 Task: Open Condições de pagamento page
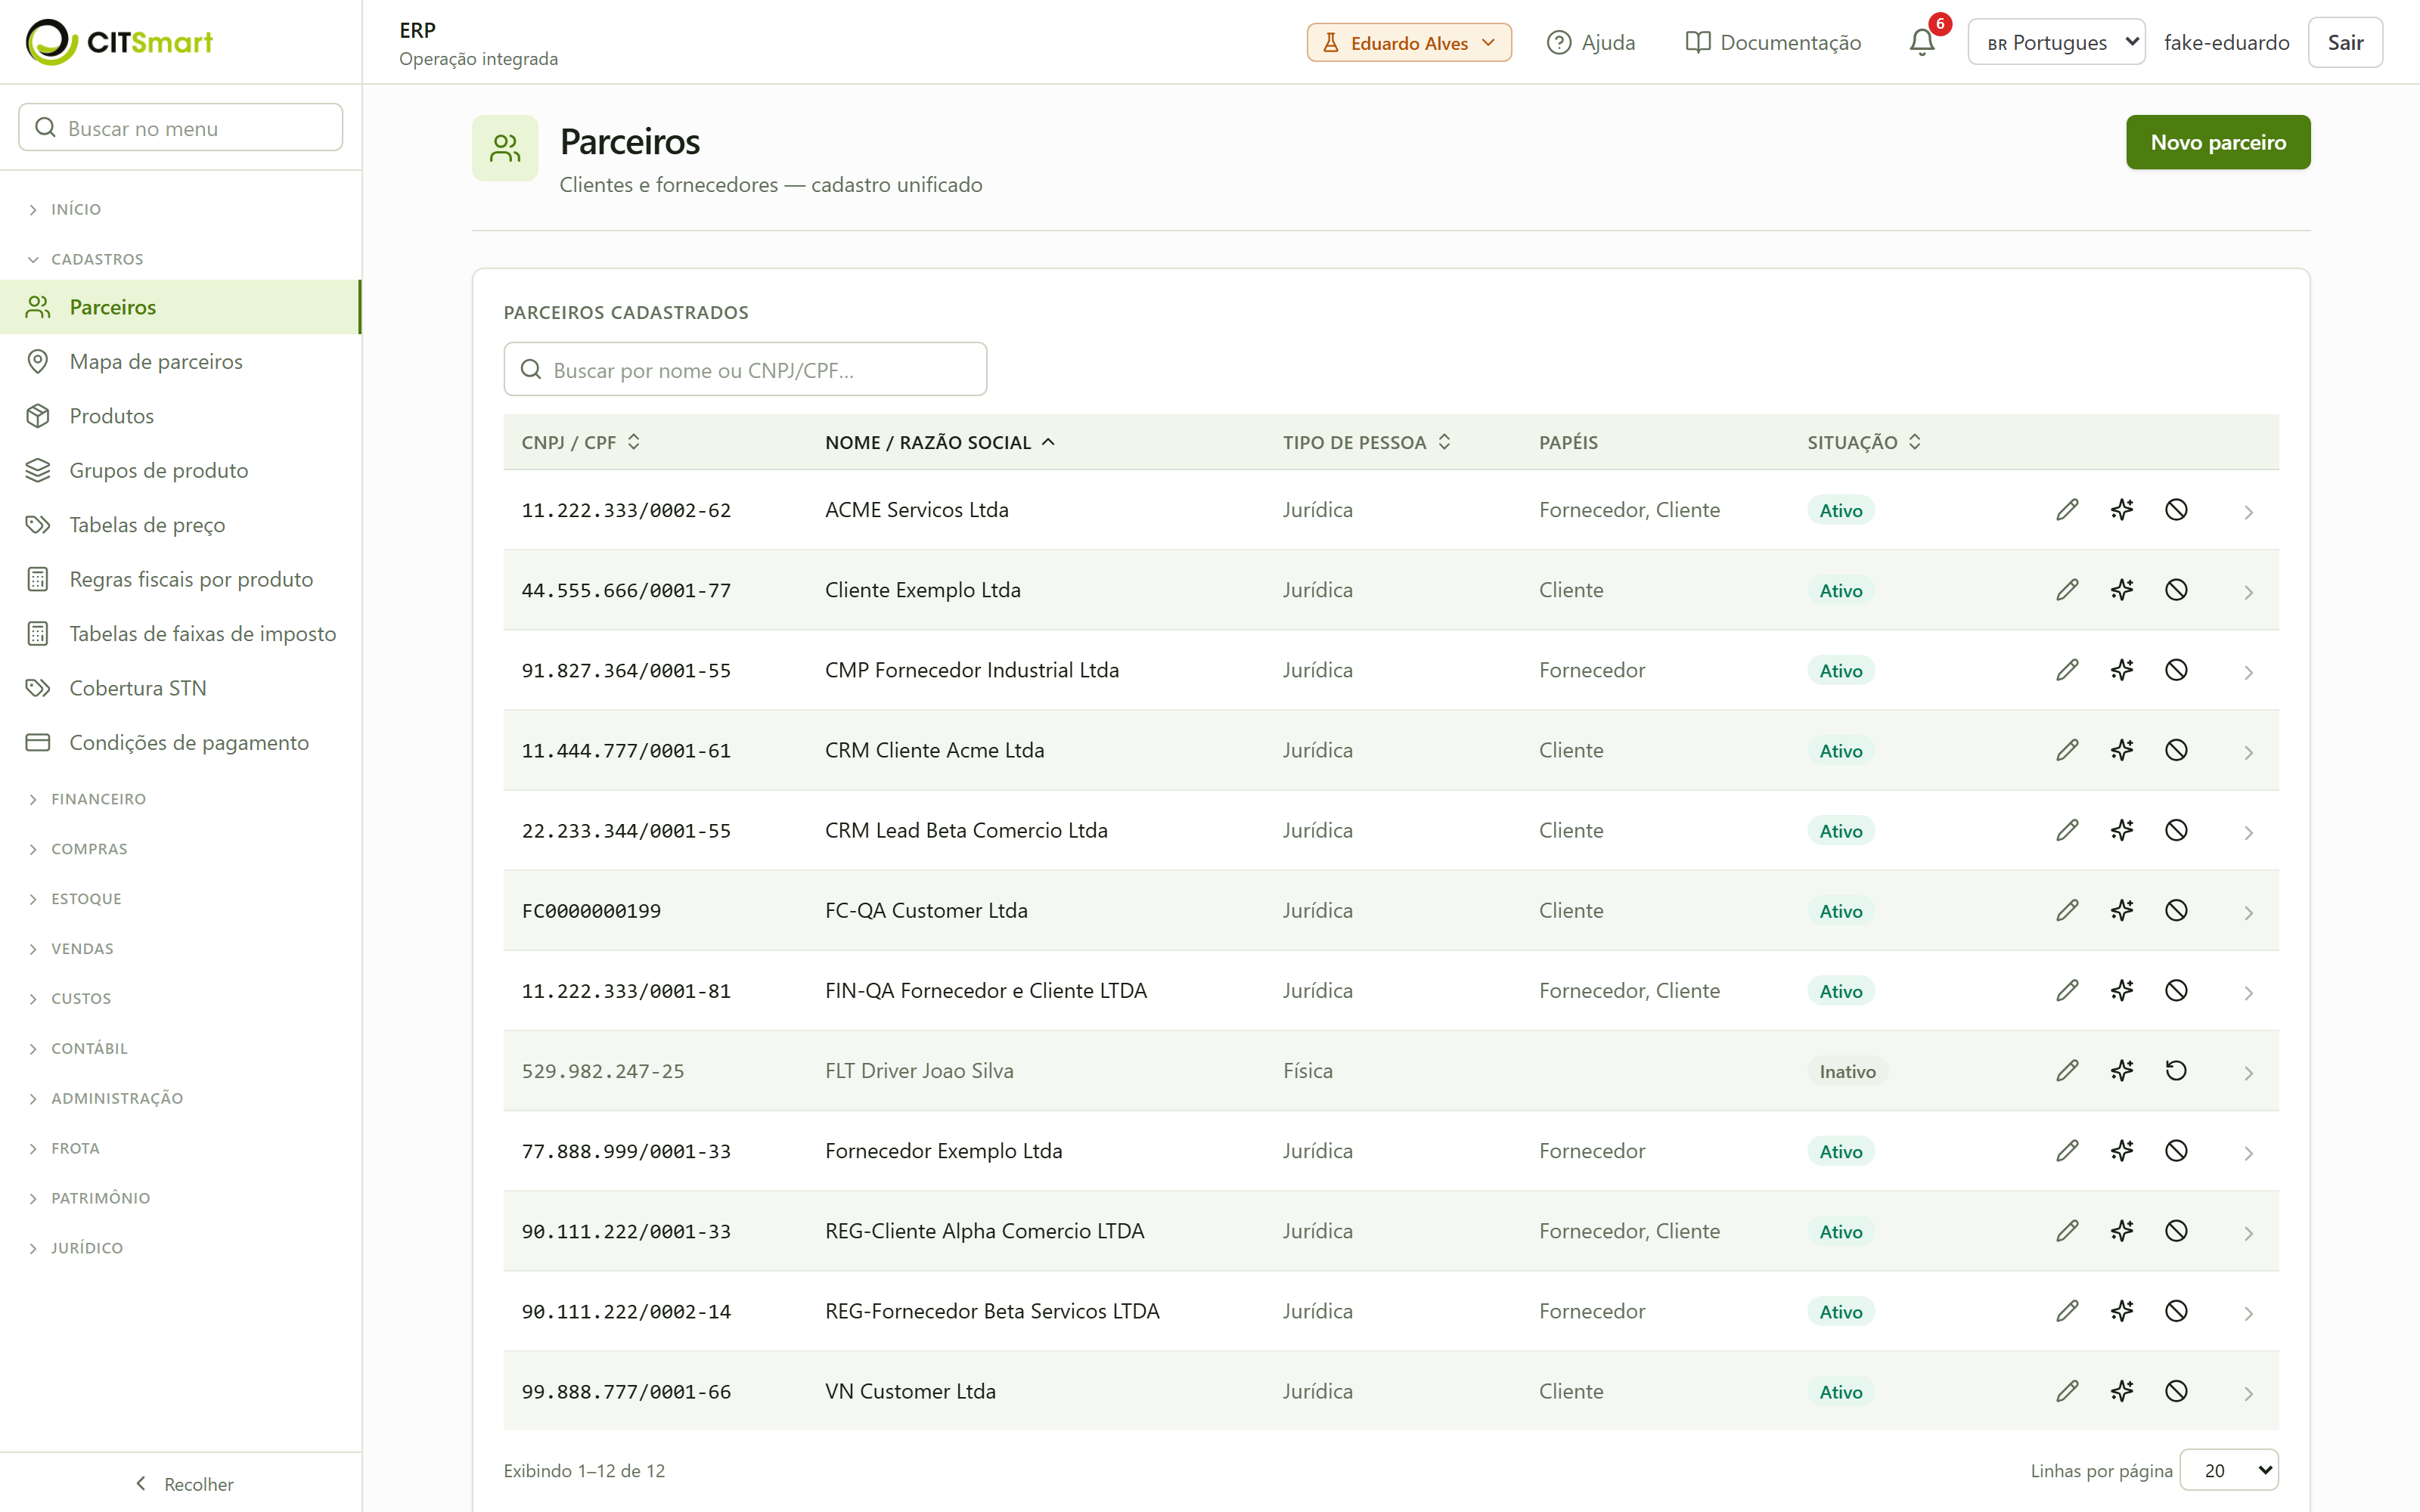(x=181, y=742)
